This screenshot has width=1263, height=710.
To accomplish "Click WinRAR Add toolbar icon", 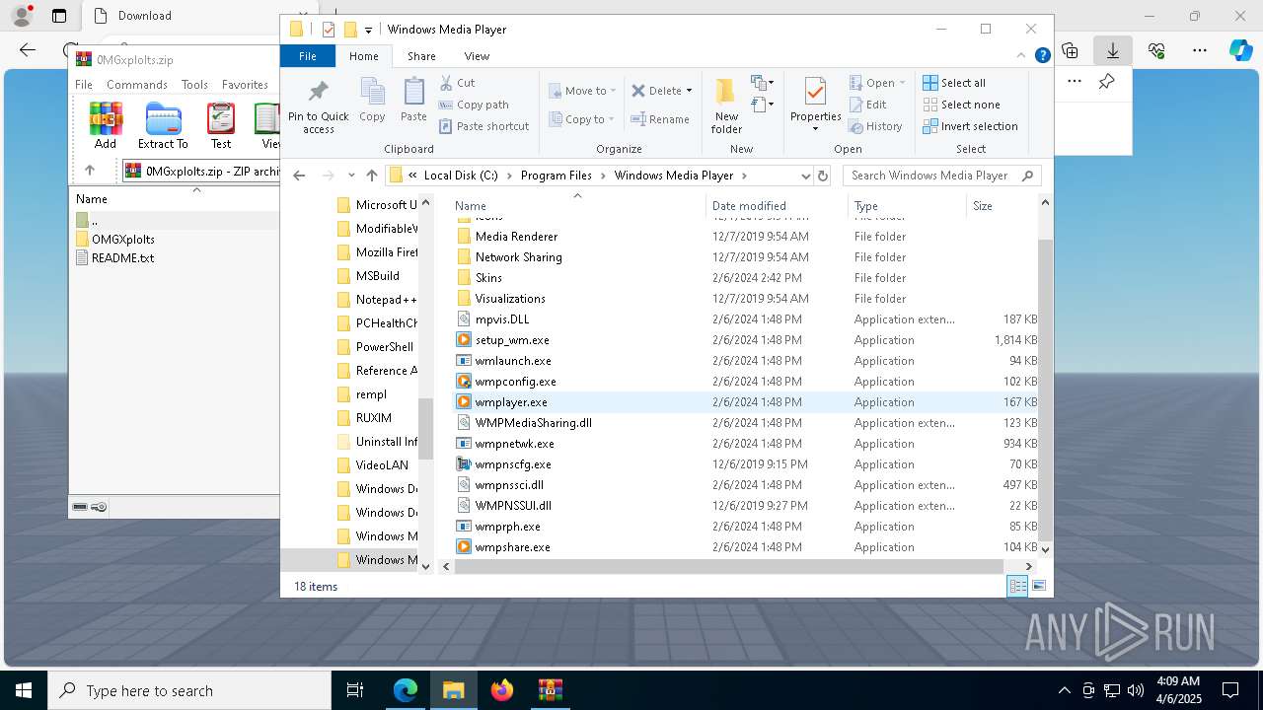I will [106, 125].
